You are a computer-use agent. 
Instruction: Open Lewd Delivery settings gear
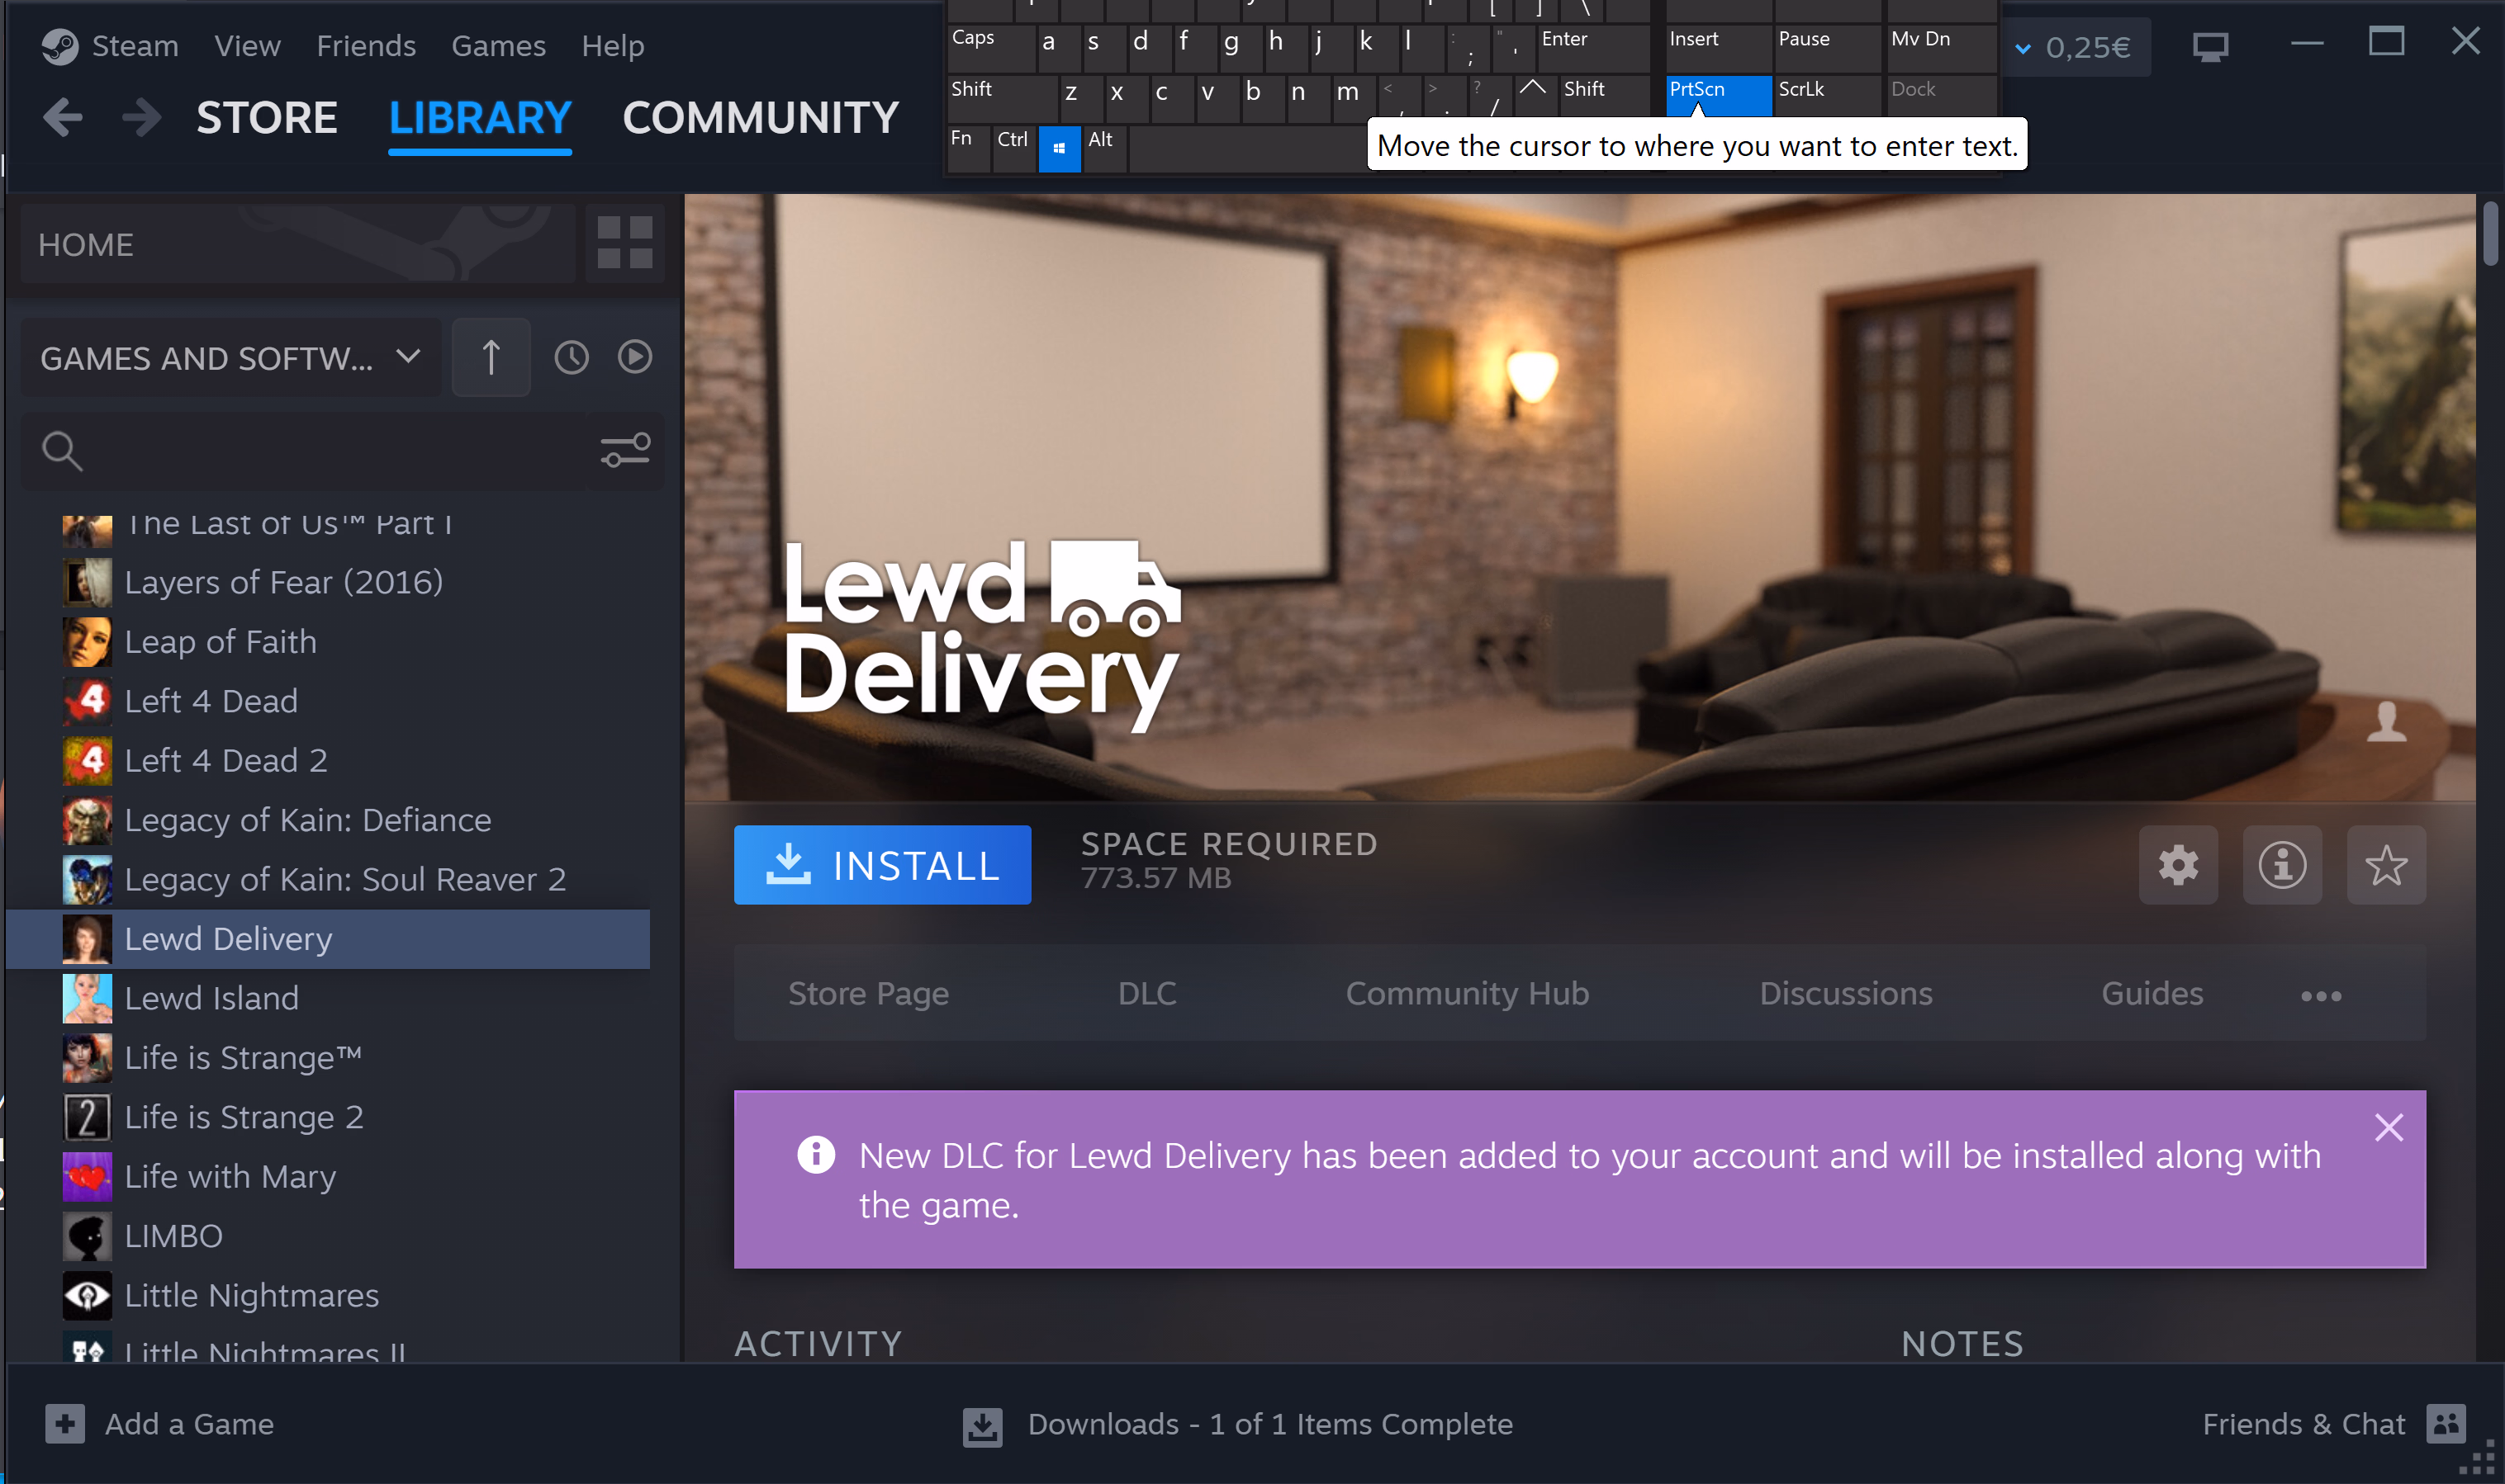pos(2178,865)
